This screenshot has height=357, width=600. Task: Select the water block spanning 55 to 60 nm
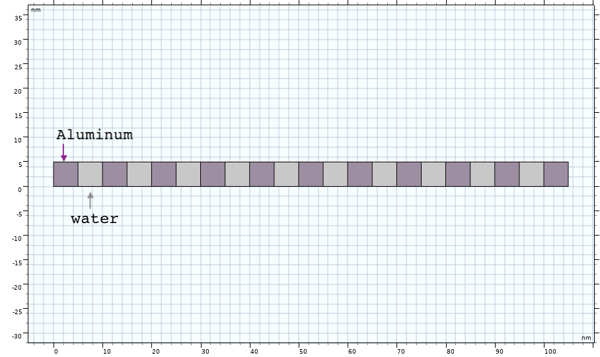pyautogui.click(x=335, y=174)
